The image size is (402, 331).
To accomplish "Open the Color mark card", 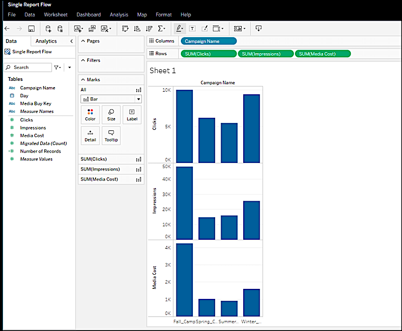I will pyautogui.click(x=90, y=115).
